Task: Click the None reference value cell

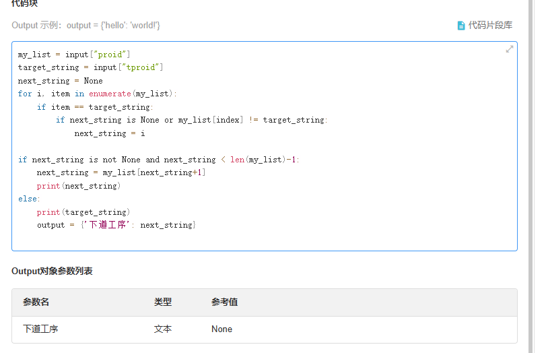Action: pos(221,329)
